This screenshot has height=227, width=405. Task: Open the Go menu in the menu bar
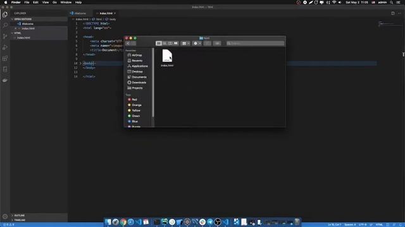click(54, 3)
